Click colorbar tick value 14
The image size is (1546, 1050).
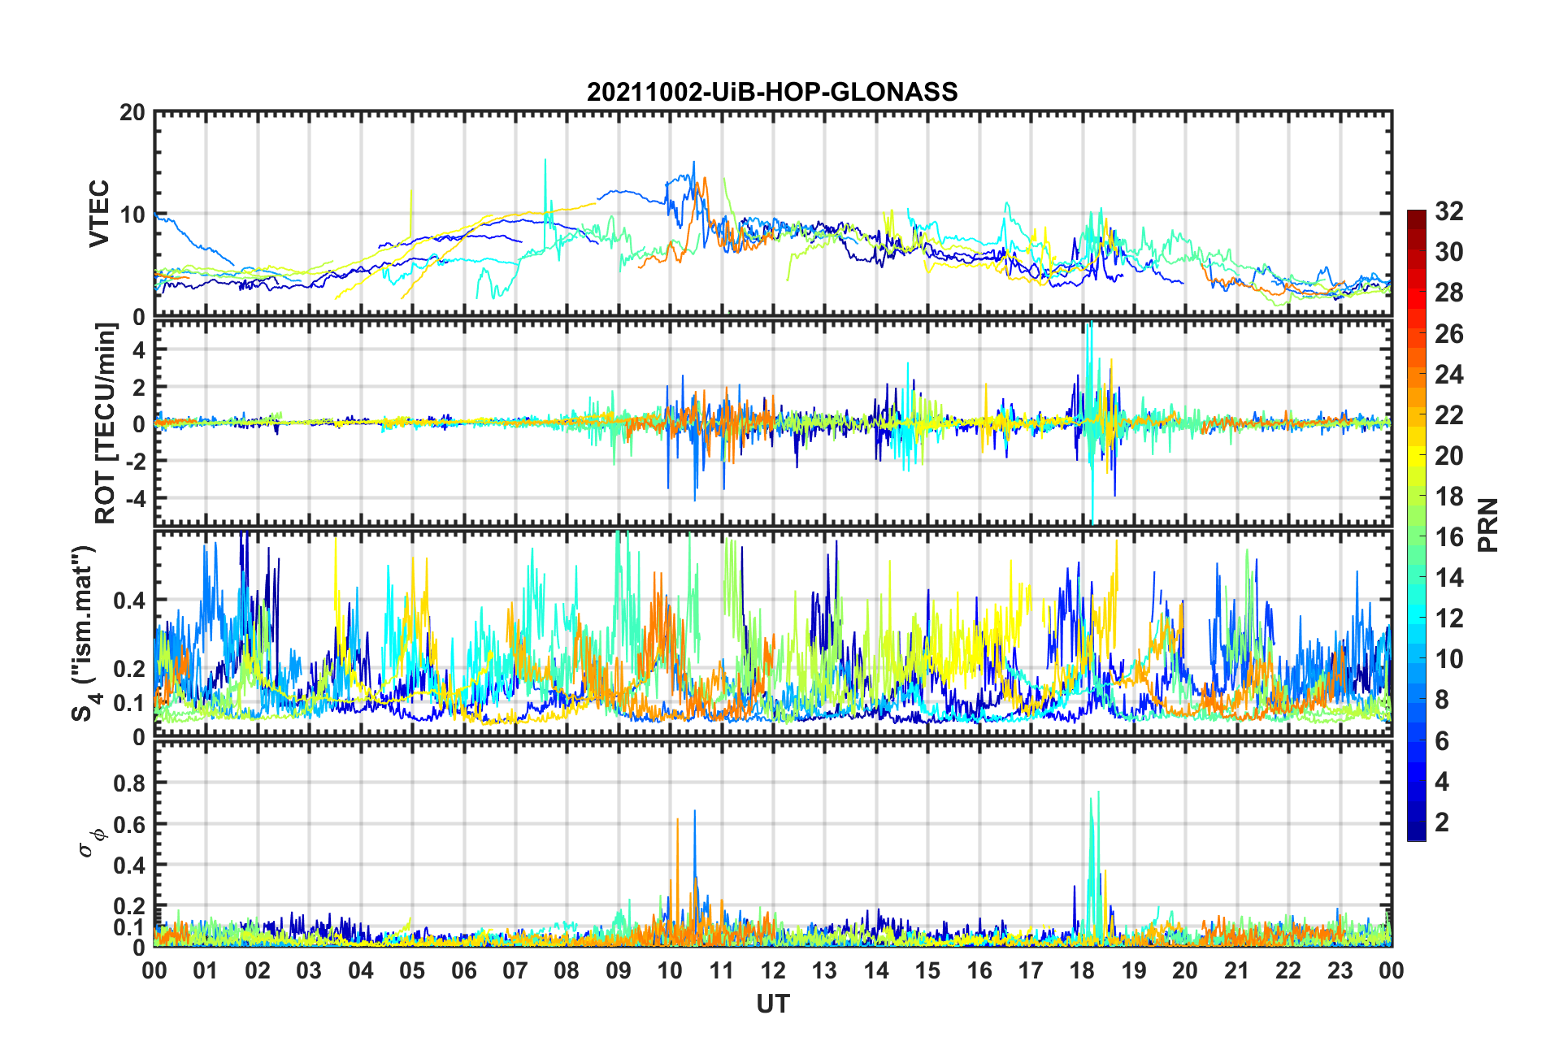[x=1449, y=577]
